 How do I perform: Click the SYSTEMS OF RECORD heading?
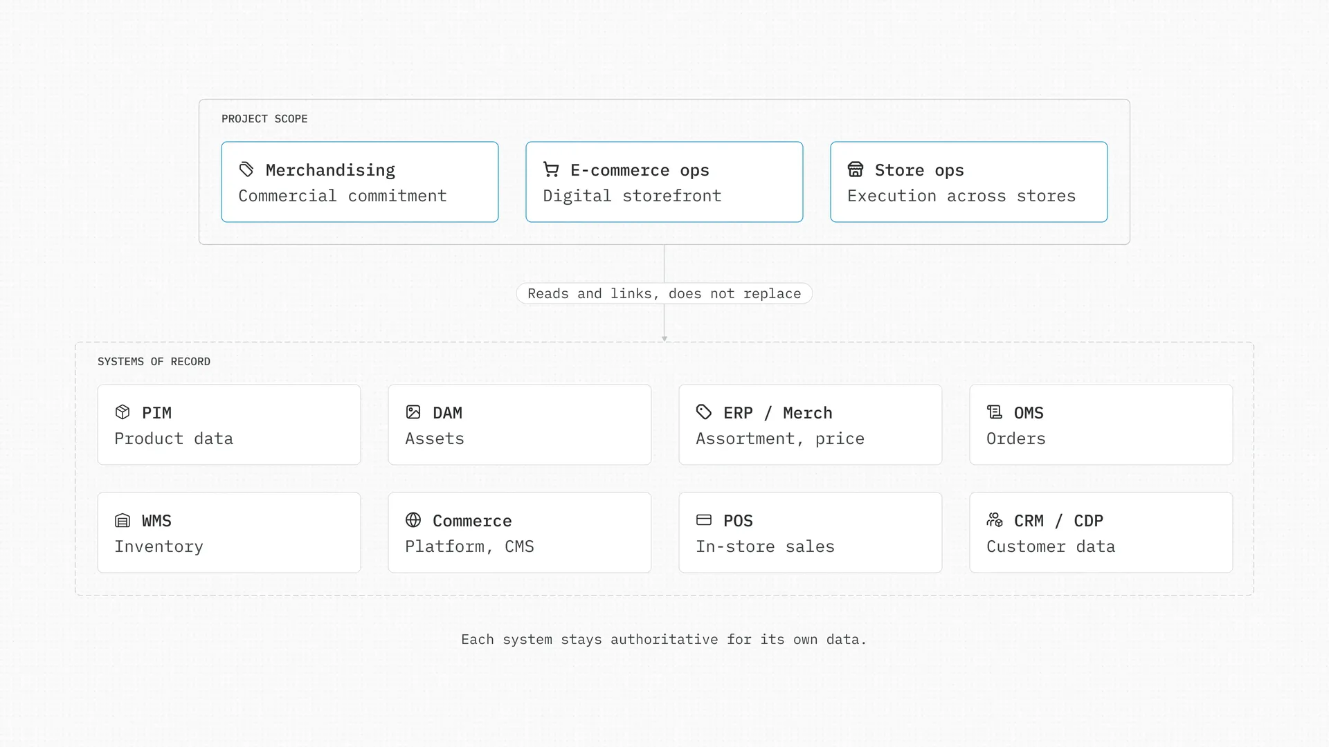pyautogui.click(x=154, y=362)
